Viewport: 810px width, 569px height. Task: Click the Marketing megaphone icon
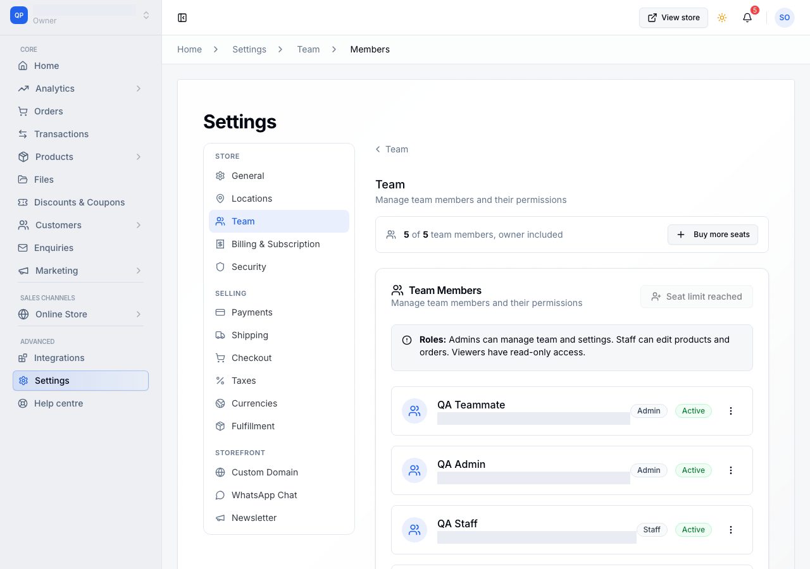point(23,271)
